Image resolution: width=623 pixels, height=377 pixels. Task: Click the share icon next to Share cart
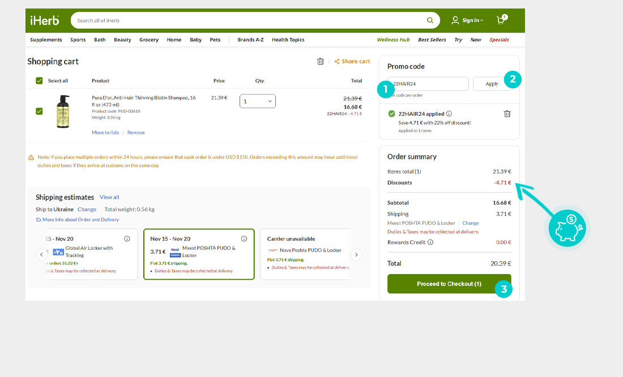337,62
